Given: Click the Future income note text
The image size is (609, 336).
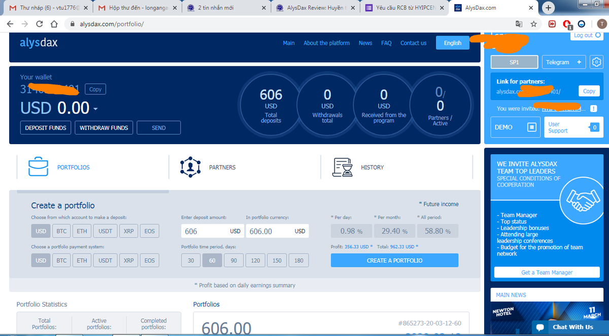Looking at the screenshot, I should [x=438, y=204].
